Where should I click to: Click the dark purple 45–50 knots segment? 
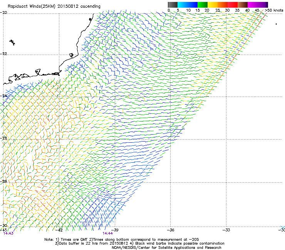coord(263,5)
